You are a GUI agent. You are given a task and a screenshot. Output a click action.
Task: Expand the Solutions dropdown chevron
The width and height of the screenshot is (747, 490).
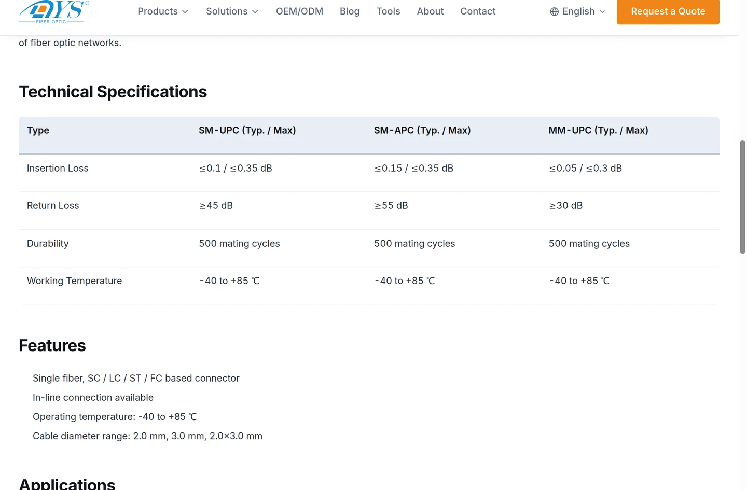255,11
